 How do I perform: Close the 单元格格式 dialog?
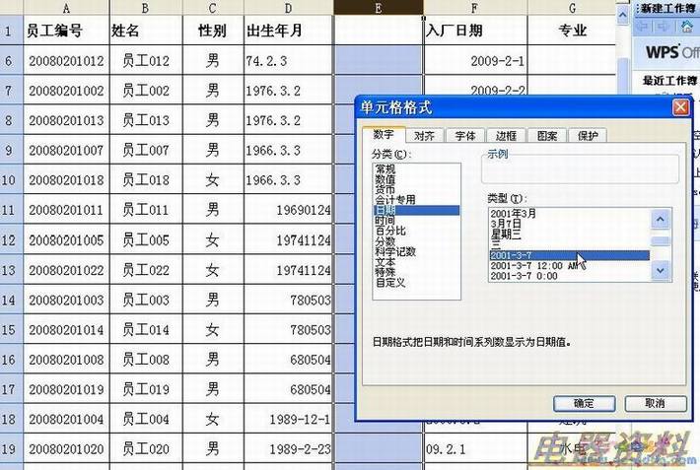click(x=679, y=106)
